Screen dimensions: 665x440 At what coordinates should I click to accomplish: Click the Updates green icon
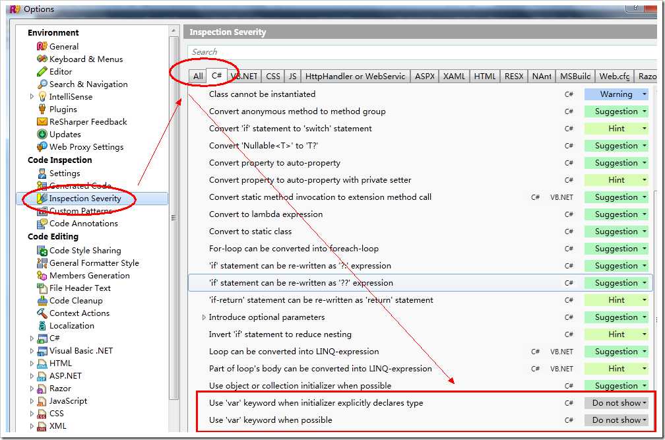coord(42,135)
